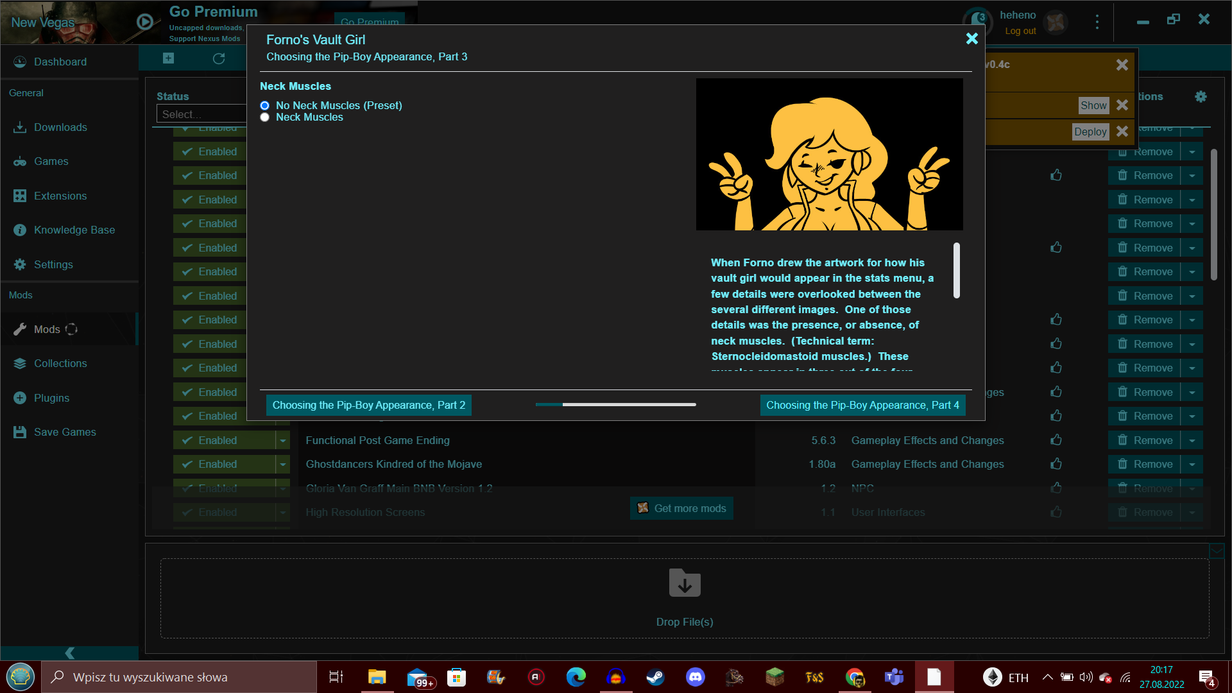Expand status dropdown for Functional Post Game Ending

click(283, 440)
